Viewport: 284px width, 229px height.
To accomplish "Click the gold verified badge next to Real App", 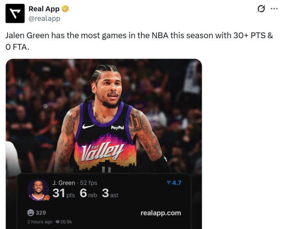I will tap(65, 9).
